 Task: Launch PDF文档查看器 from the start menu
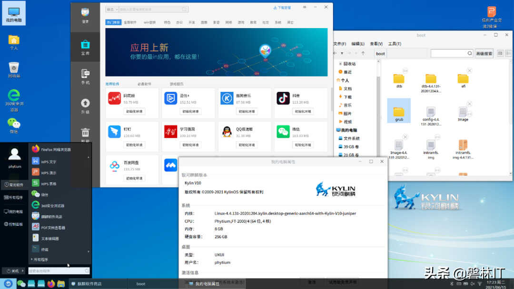(x=49, y=227)
